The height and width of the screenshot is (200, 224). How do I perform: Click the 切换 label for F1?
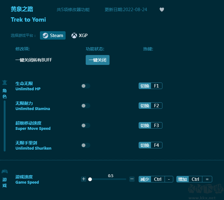(x=145, y=86)
